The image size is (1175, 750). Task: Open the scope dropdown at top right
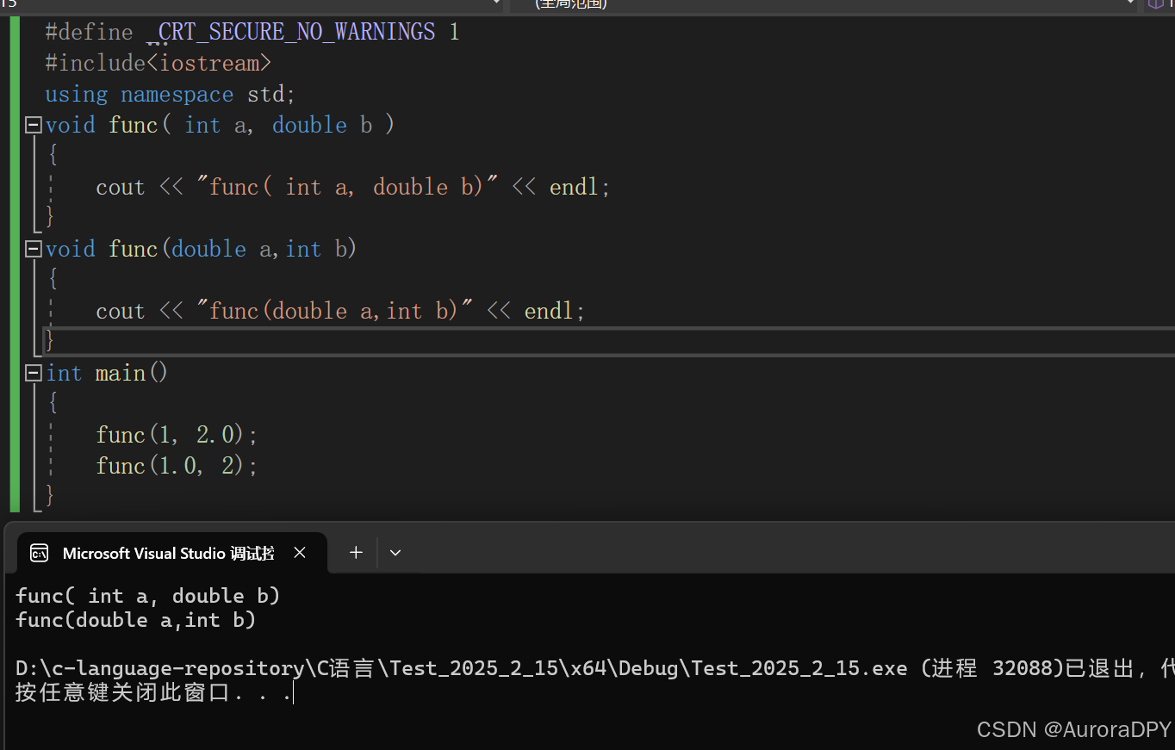click(x=1130, y=4)
